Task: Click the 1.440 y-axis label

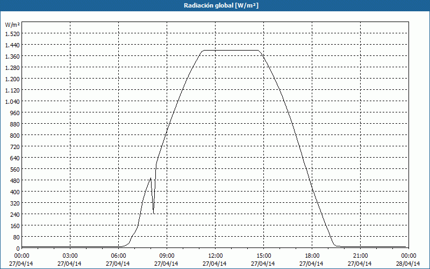Action: point(12,45)
